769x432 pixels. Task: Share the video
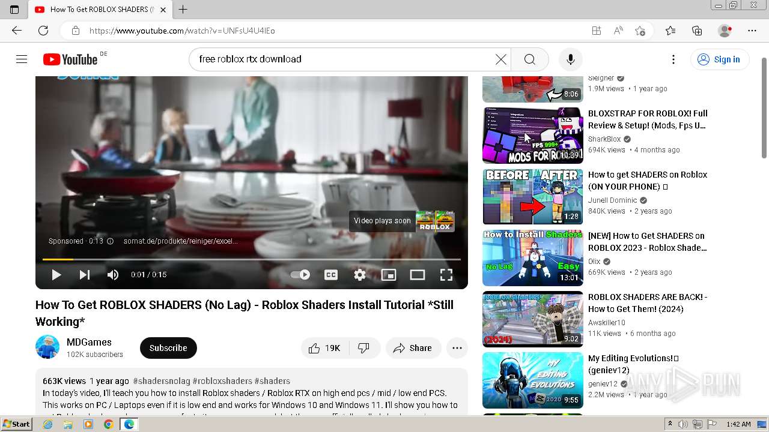413,348
